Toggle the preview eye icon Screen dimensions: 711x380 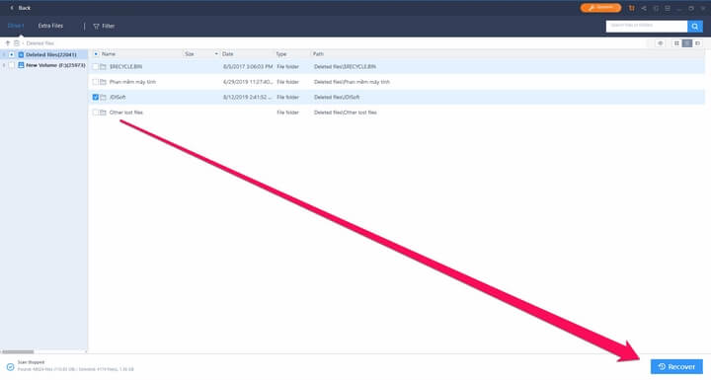coord(661,43)
